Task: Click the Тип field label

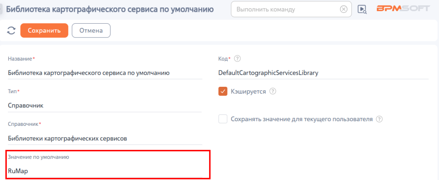Action: (12, 92)
